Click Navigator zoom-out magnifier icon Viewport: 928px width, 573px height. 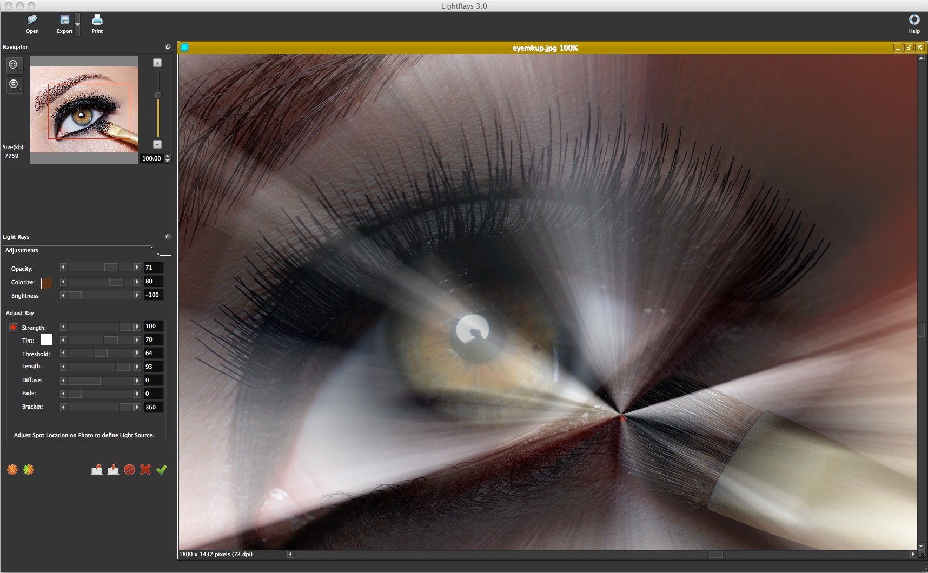point(15,85)
